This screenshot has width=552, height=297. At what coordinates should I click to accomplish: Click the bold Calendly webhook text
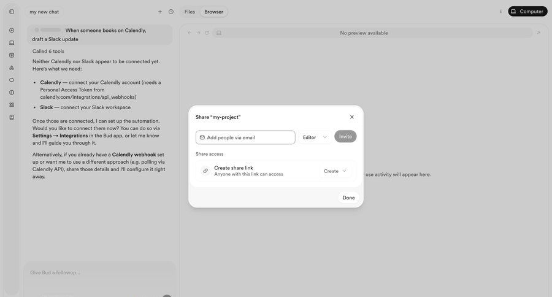coord(134,155)
